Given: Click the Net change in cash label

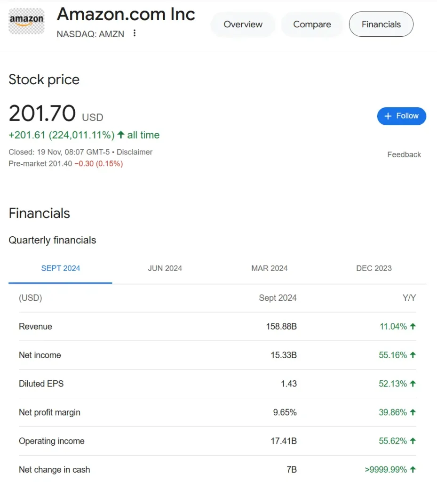Looking at the screenshot, I should [55, 470].
